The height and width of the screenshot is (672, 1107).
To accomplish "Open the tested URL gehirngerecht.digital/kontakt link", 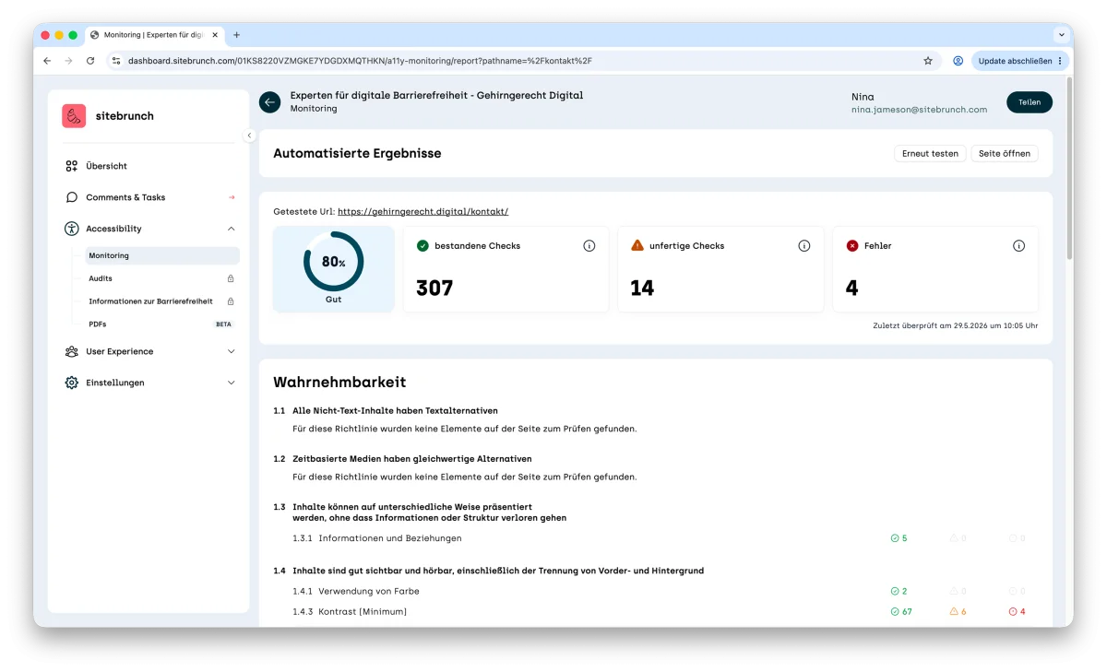I will [x=423, y=212].
